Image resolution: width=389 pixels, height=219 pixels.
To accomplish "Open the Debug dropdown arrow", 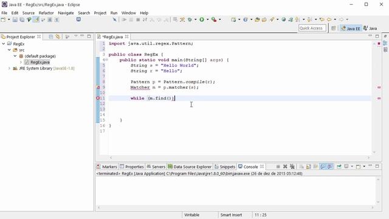I will pos(196,19).
